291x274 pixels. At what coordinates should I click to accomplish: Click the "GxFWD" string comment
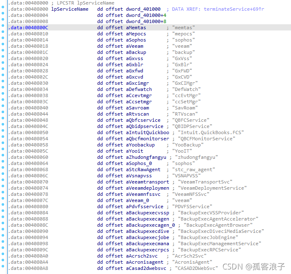182,71
